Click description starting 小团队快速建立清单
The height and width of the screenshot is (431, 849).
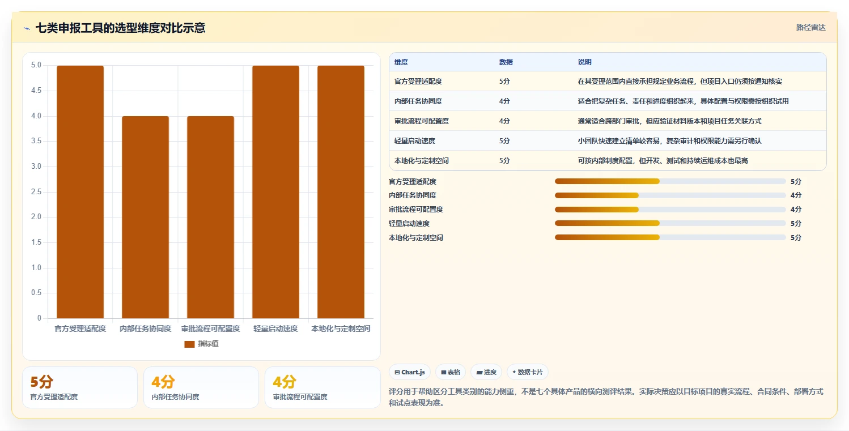[670, 141]
